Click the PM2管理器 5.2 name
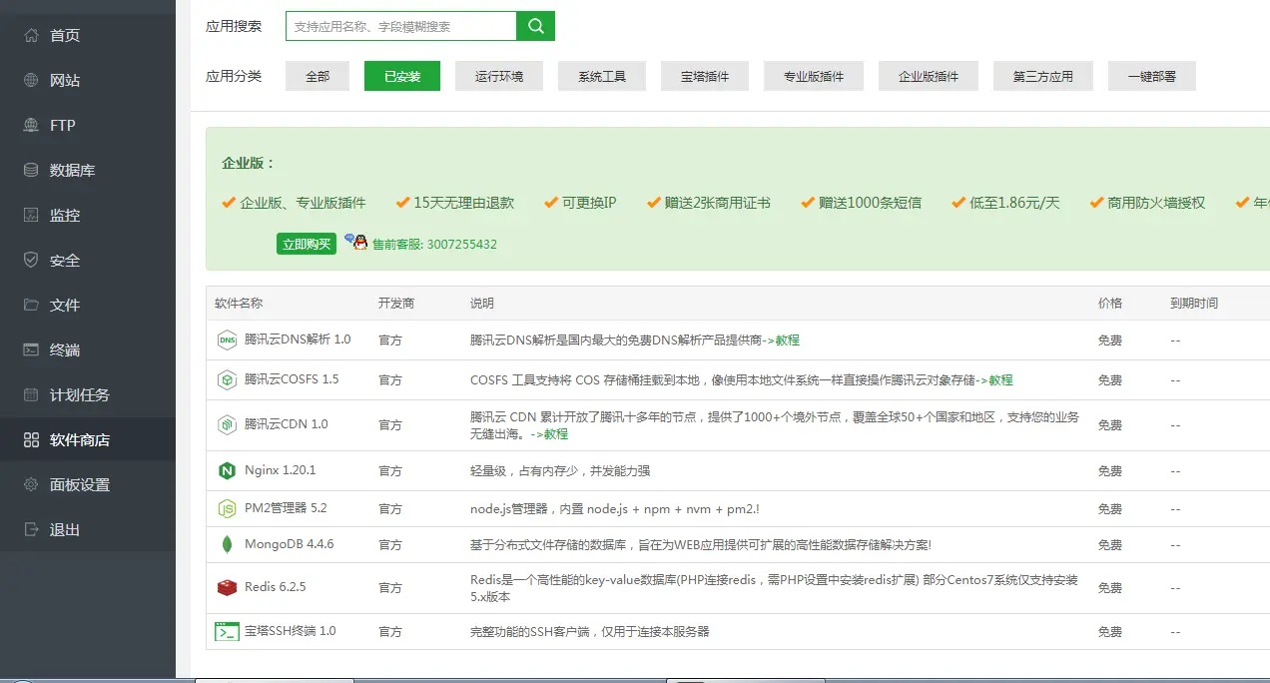This screenshot has height=683, width=1270. pyautogui.click(x=286, y=508)
